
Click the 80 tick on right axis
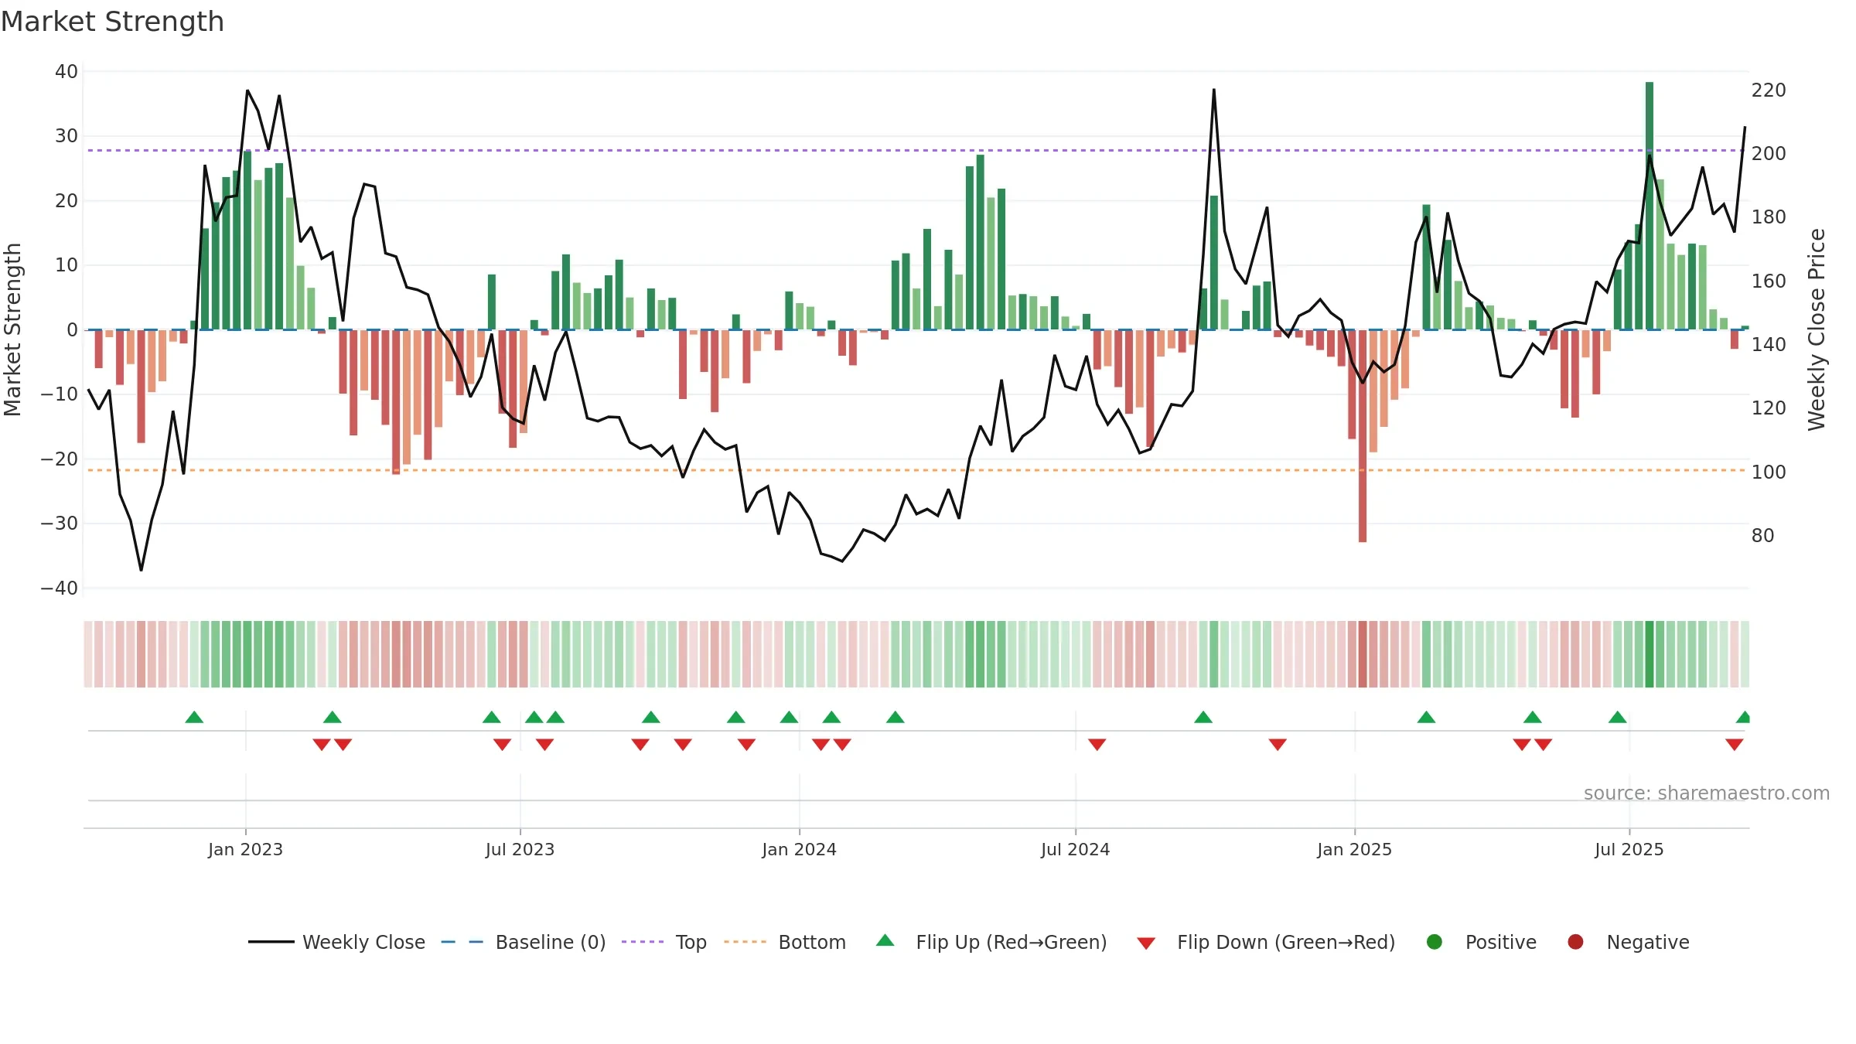[x=1762, y=536]
